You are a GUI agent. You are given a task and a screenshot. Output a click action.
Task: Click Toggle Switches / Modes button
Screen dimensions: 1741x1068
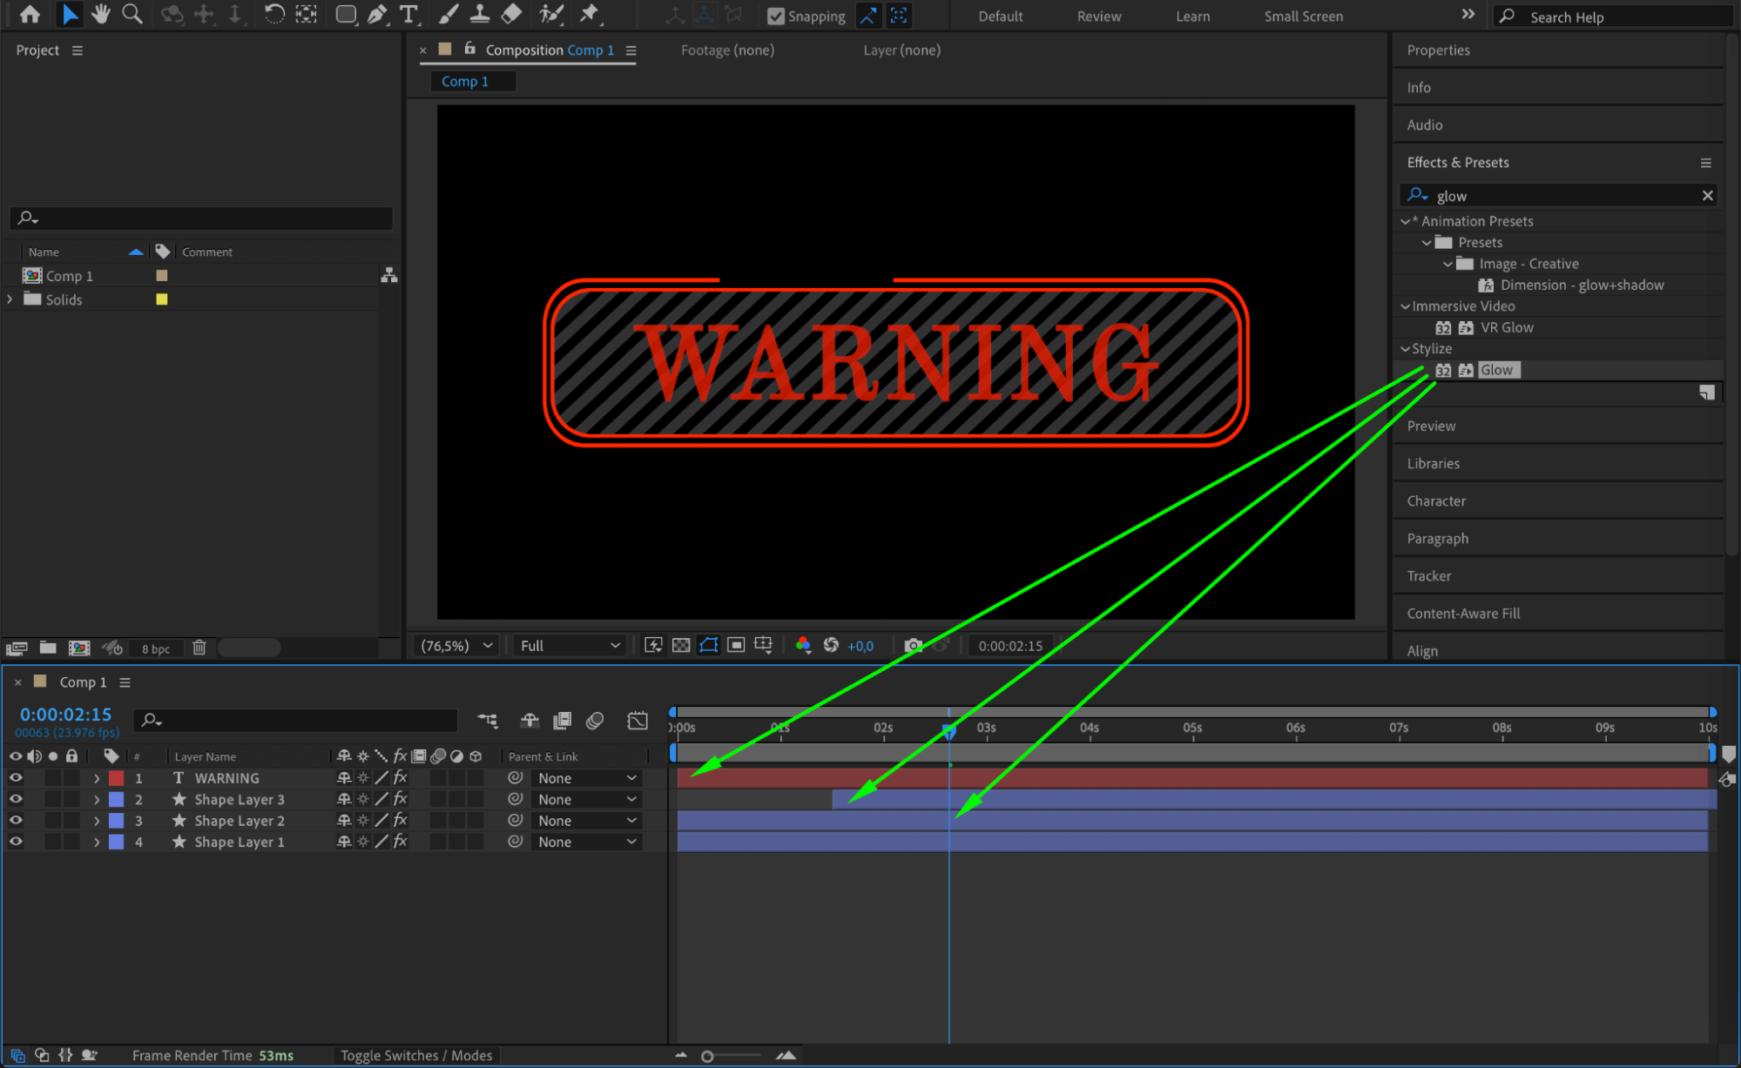[x=415, y=1055]
